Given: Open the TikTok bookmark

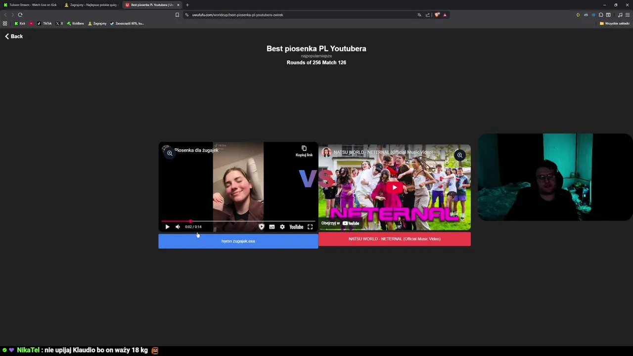Looking at the screenshot, I should click(x=45, y=23).
